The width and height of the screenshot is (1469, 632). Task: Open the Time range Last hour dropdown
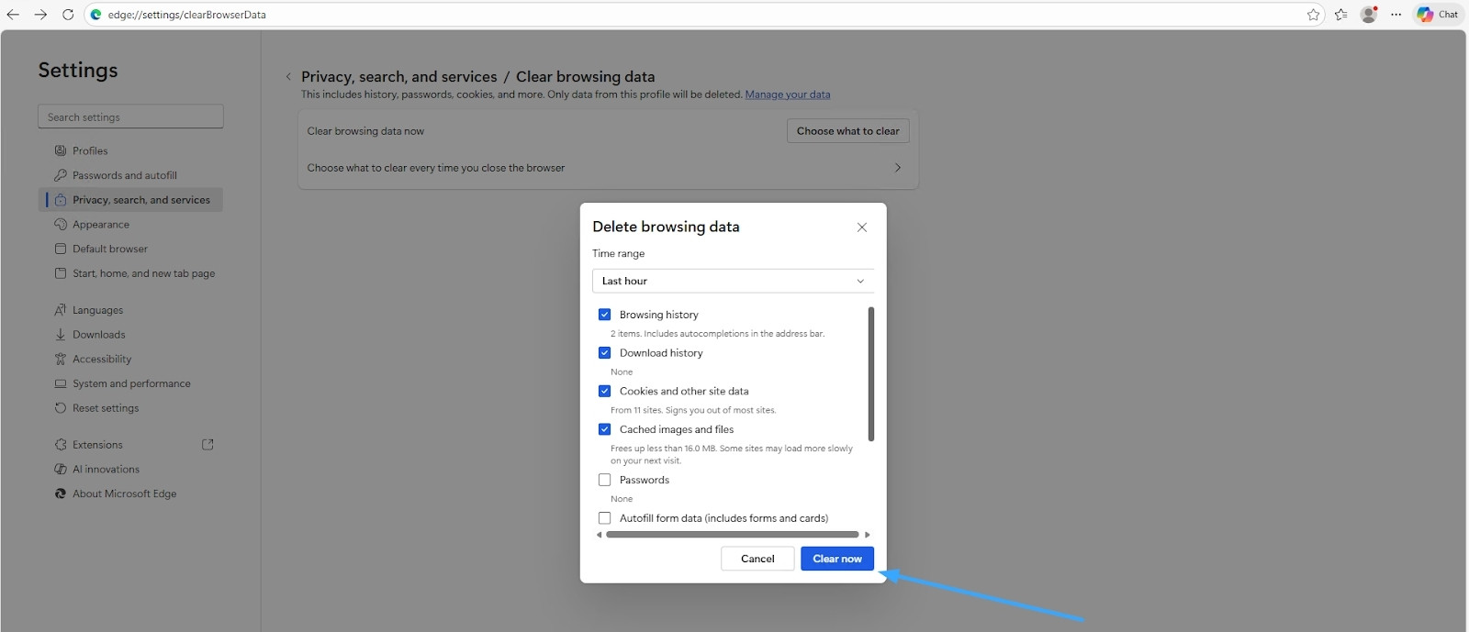(x=732, y=281)
